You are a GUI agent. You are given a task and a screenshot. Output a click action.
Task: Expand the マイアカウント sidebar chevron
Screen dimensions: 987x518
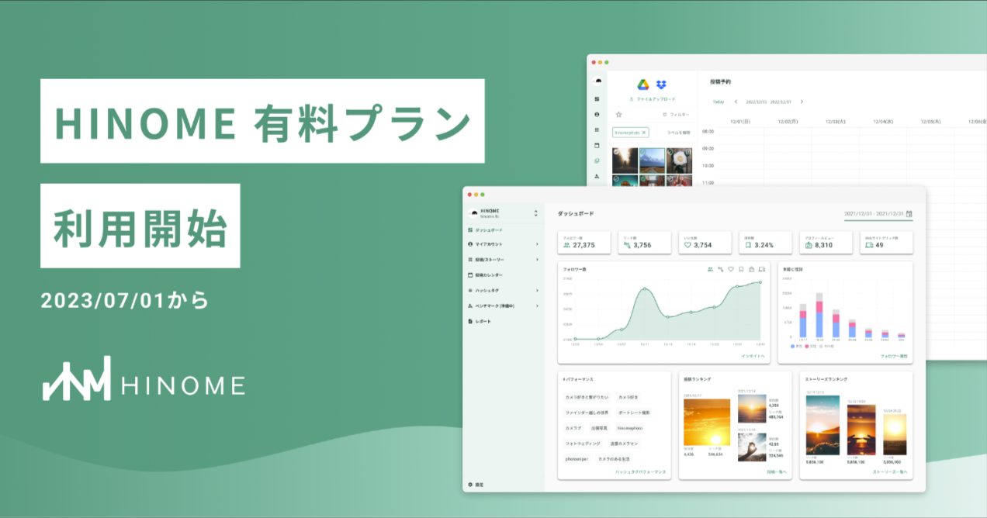[x=537, y=244]
